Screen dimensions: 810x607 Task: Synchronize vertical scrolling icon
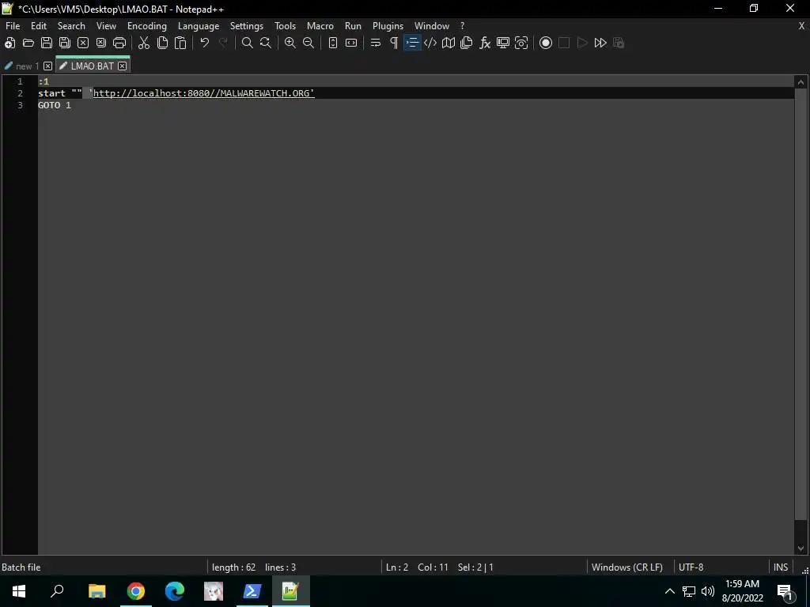[x=333, y=43]
